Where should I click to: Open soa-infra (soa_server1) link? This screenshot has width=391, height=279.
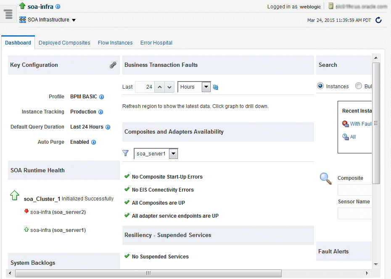(x=58, y=230)
